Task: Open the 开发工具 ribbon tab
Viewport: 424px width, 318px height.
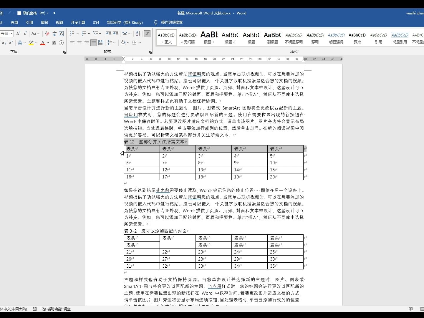Action: tap(77, 22)
